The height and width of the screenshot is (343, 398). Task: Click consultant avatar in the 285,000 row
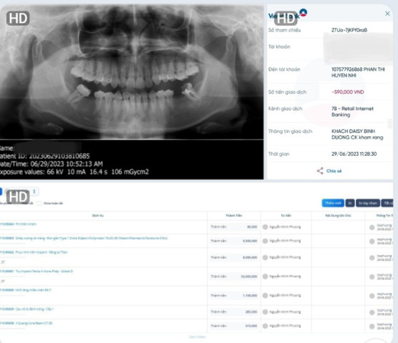[x=265, y=312]
